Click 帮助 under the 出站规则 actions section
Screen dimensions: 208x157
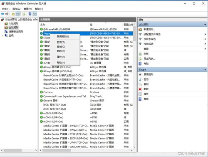[146, 63]
